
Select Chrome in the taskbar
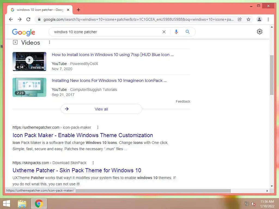point(39,204)
